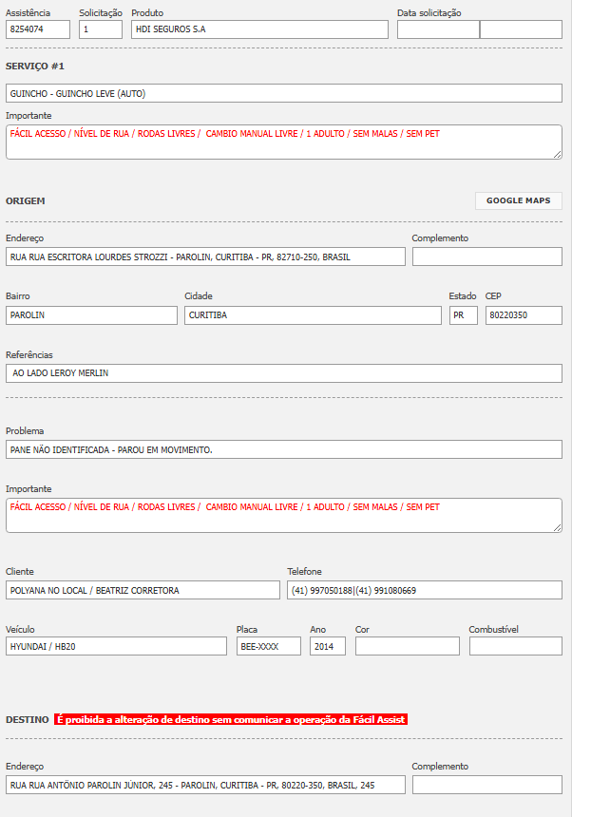This screenshot has height=817, width=610.
Task: Click the Telefone field with phone numbers
Action: (x=424, y=590)
